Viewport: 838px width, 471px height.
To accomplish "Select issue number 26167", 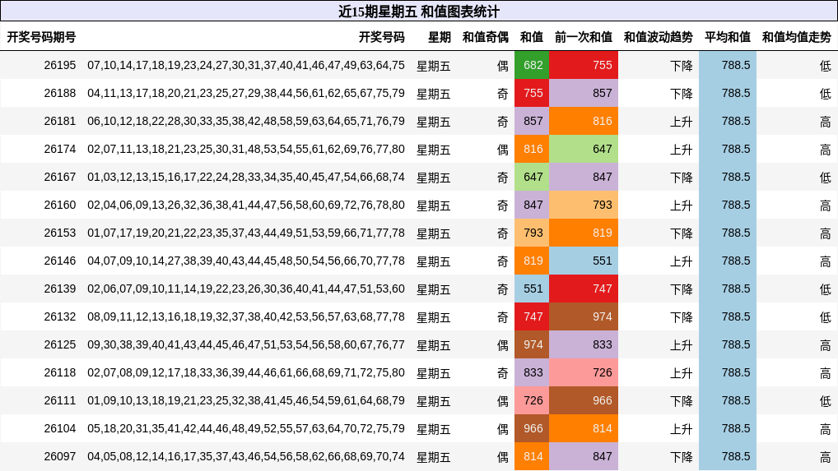I will pos(60,177).
